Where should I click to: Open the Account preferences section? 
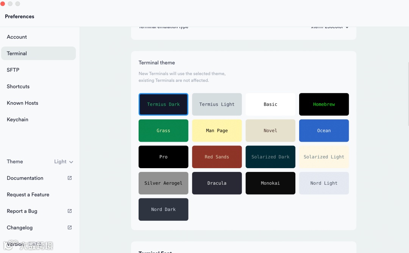pos(38,37)
